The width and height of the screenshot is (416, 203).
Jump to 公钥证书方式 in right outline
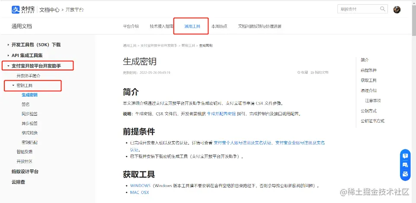[372, 121]
